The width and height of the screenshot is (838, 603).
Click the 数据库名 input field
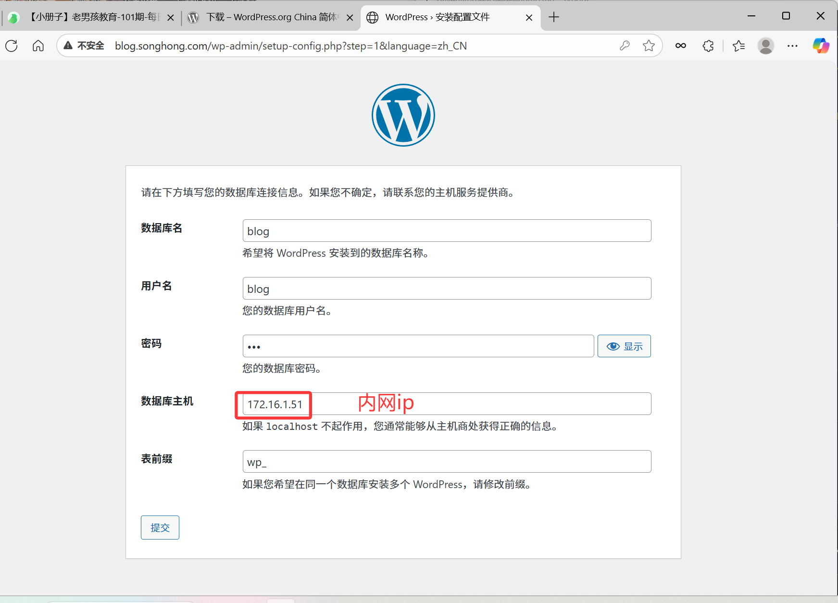point(446,231)
